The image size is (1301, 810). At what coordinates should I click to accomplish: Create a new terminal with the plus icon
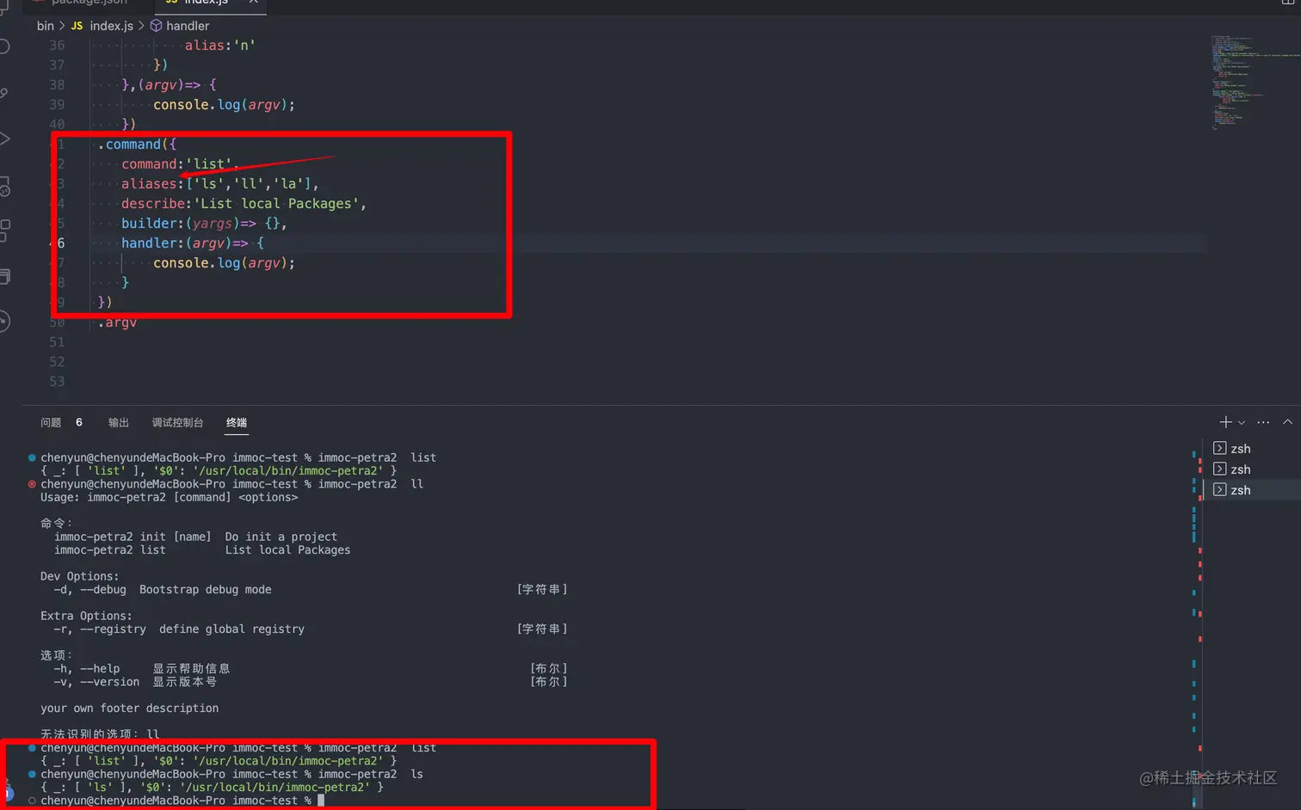click(1225, 422)
